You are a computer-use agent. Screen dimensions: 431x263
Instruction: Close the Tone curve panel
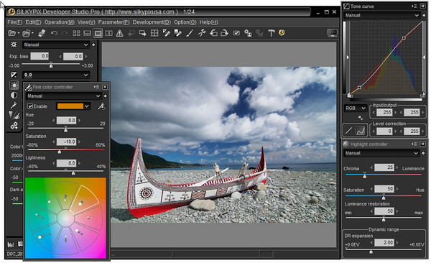[423, 6]
